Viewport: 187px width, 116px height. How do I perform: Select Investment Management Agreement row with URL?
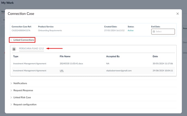point(93,71)
